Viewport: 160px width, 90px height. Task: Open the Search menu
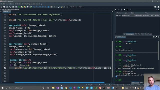pos(8,4)
